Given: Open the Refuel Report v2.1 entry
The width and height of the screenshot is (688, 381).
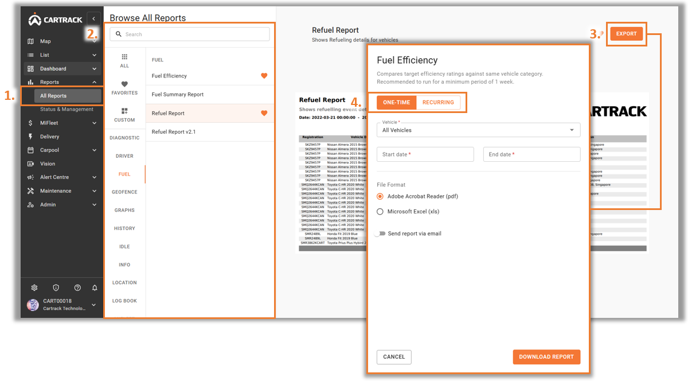Looking at the screenshot, I should coord(210,132).
